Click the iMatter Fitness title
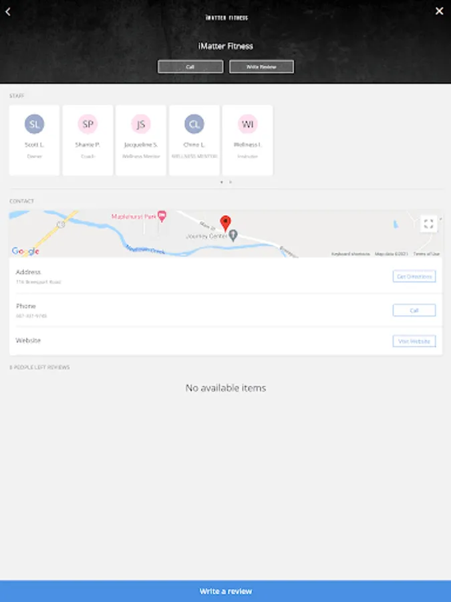Image resolution: width=451 pixels, height=602 pixels. pos(226,46)
